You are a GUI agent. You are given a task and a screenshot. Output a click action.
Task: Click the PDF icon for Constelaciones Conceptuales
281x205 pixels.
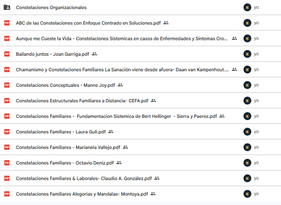7,85
